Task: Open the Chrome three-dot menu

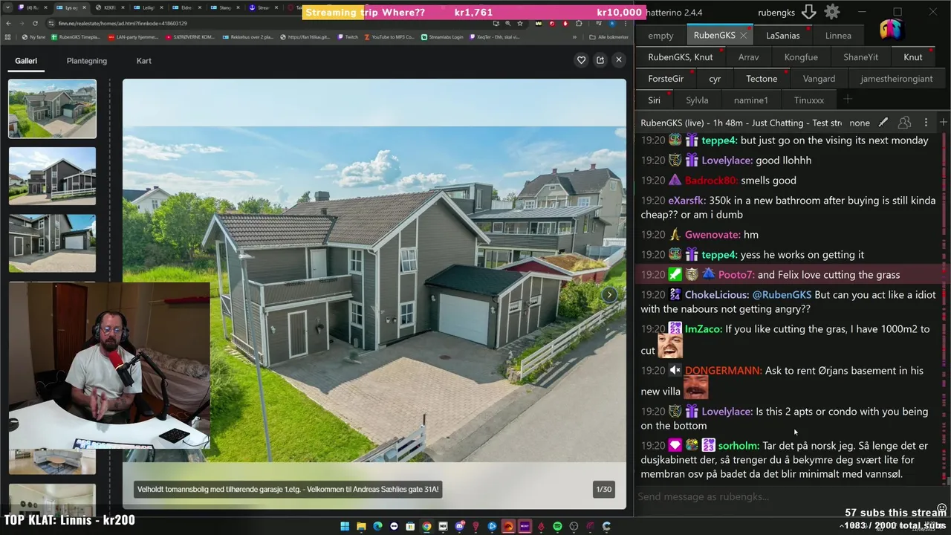Action: pos(626,23)
